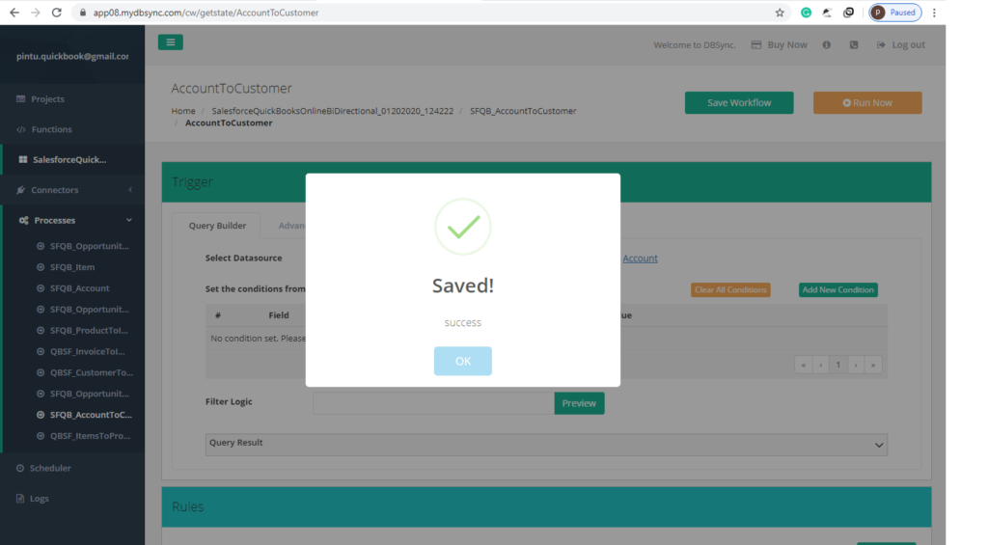988x545 pixels.
Task: Open SalesforceQuickBooksOnlineBiDirectional breadcrumb link
Action: [x=332, y=111]
